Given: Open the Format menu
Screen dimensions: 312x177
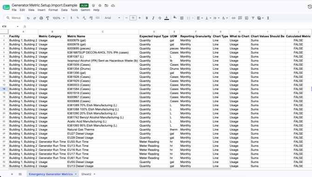Looking at the screenshot, I should [53, 10].
